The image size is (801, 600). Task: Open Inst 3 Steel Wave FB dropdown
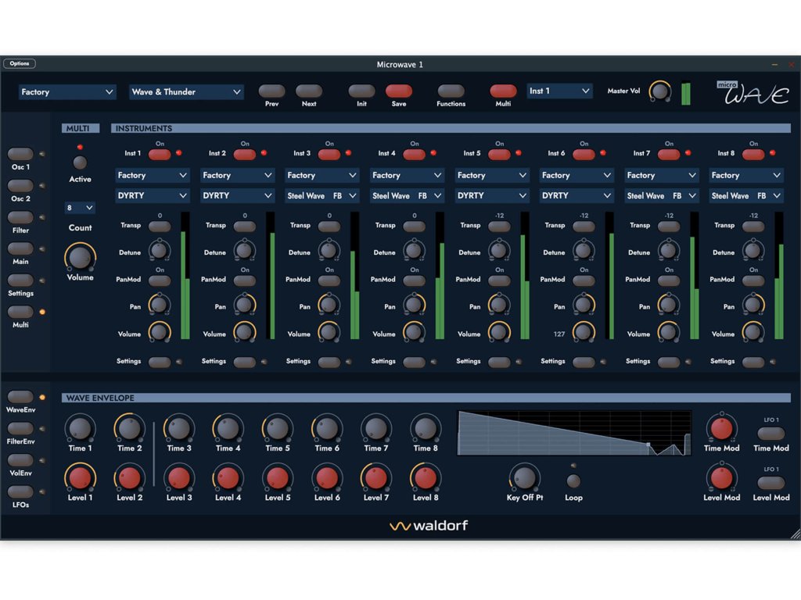coord(321,195)
